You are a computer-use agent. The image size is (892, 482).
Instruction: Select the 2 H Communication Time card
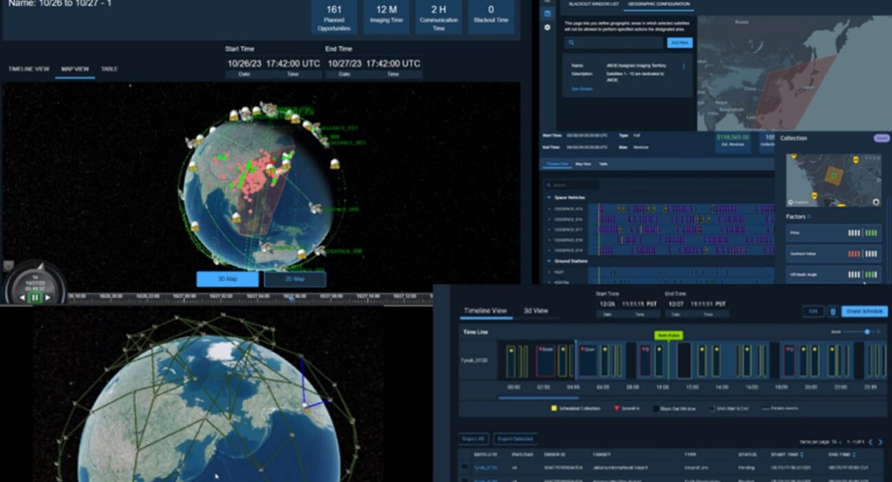tap(438, 18)
